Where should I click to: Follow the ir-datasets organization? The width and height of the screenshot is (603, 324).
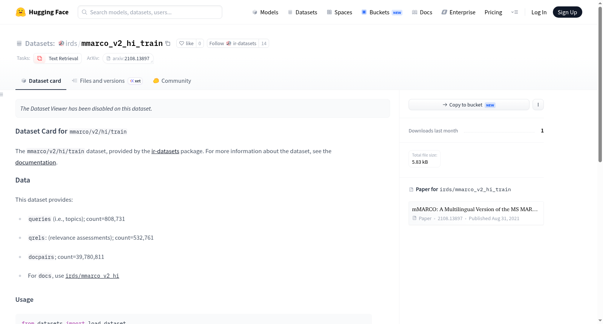click(x=233, y=43)
